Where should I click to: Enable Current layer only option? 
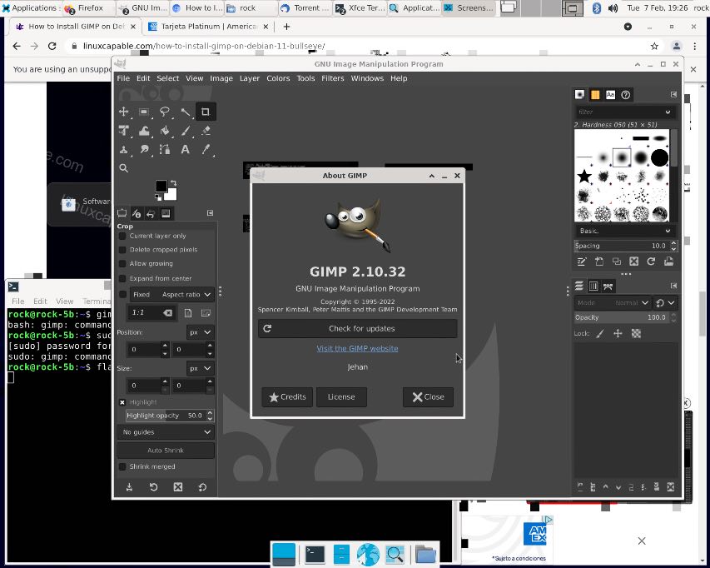(x=122, y=236)
